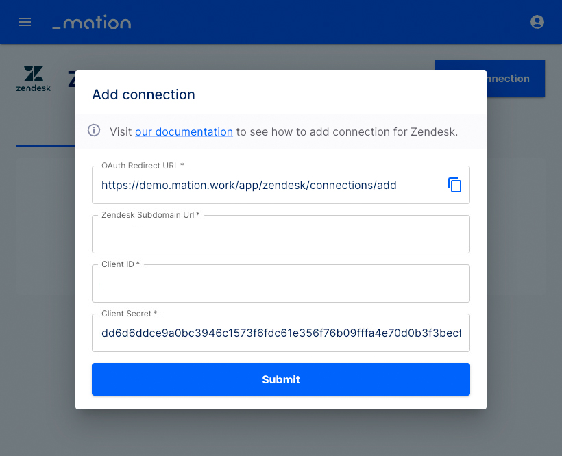Open the hamburger navigation menu

25,22
